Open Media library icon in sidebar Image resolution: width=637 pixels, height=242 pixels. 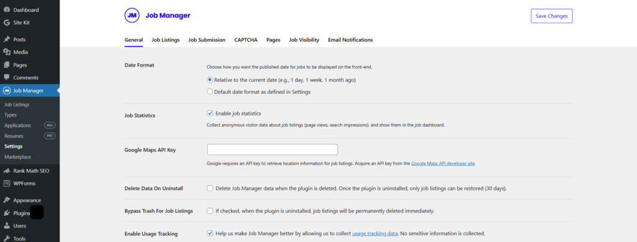(x=6, y=52)
